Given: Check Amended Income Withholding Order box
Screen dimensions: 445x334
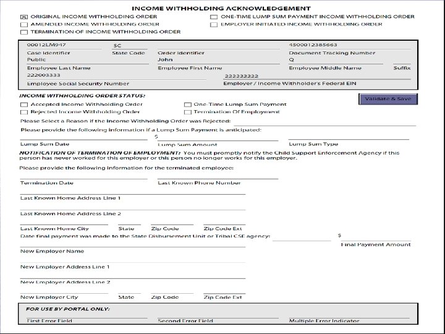Looking at the screenshot, I should pyautogui.click(x=24, y=25).
